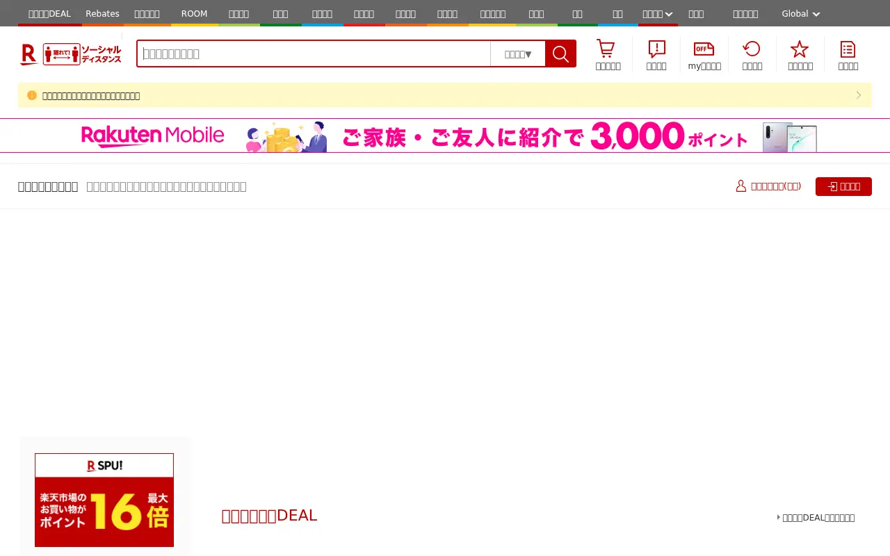Open Rebates in the top navigation
890x556 pixels.
point(102,14)
